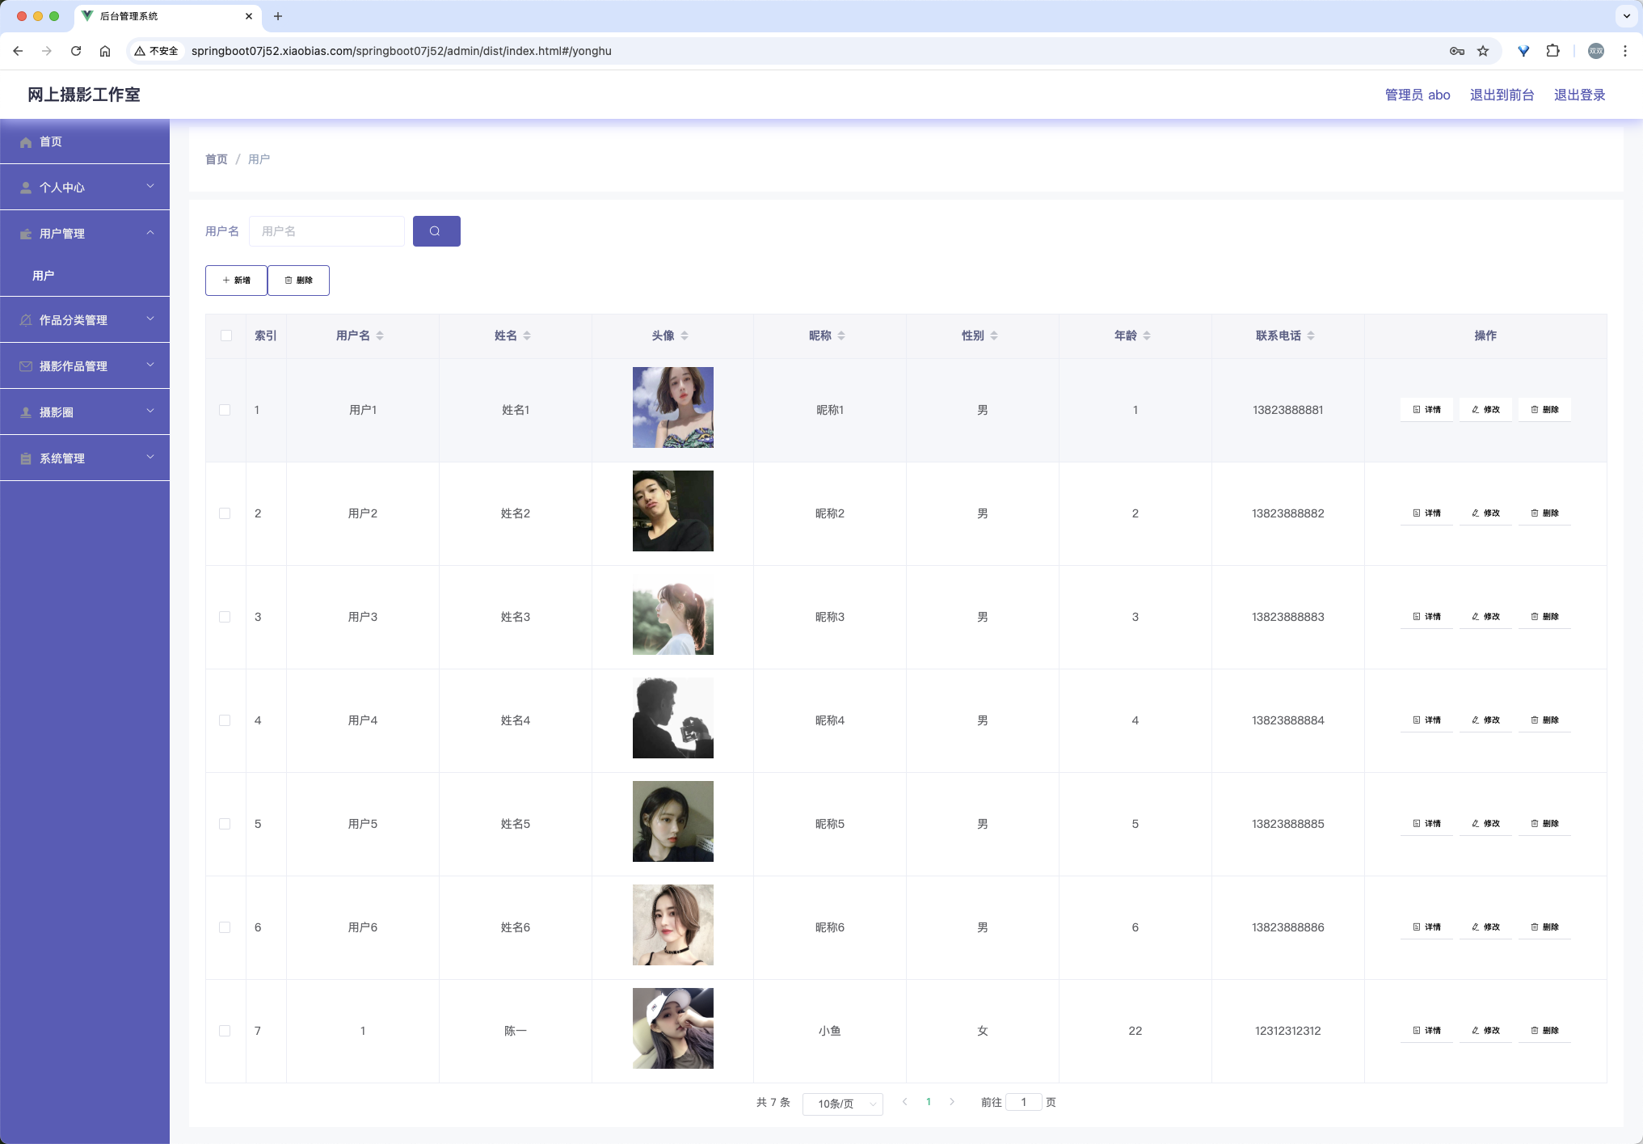Go to previous page arrow in pagination
This screenshot has width=1643, height=1144.
[905, 1102]
